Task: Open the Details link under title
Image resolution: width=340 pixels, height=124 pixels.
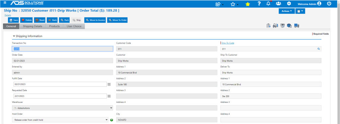Action: coord(8,15)
